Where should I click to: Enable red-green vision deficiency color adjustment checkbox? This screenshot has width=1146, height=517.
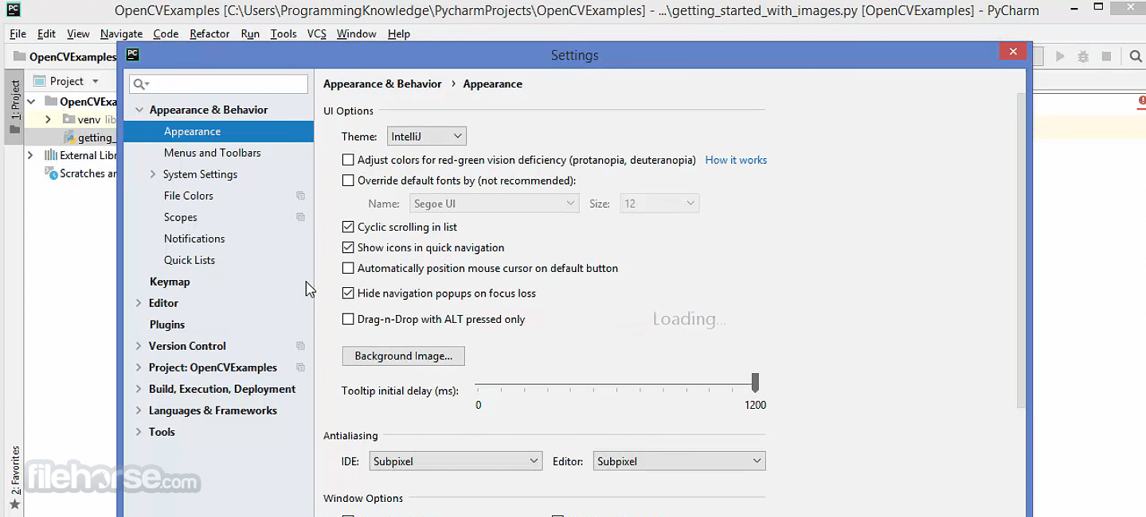point(348,160)
